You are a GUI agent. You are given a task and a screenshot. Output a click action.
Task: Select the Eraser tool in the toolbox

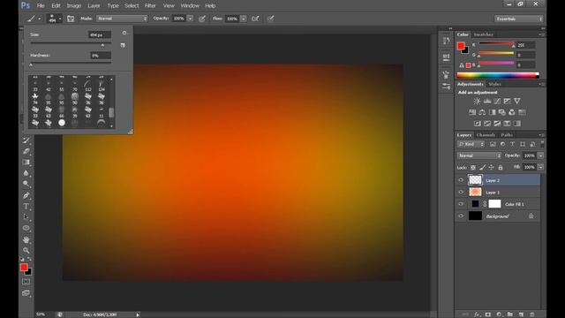click(x=26, y=151)
